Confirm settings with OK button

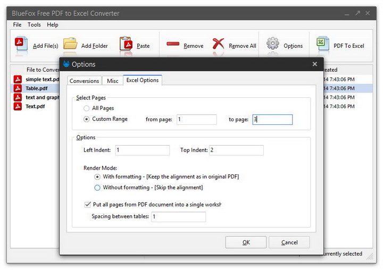pyautogui.click(x=246, y=242)
